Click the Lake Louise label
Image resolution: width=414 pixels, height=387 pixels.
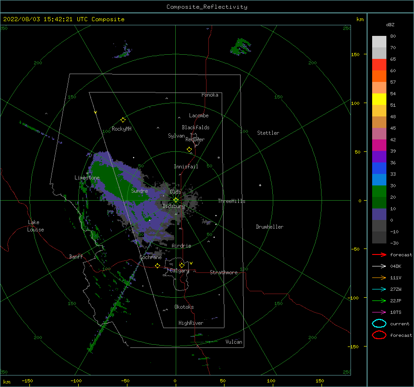35,226
